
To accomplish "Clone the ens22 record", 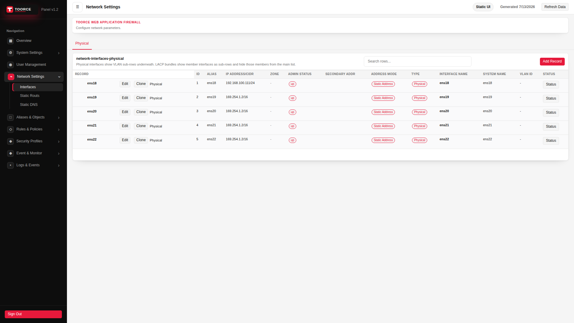I will tap(141, 140).
